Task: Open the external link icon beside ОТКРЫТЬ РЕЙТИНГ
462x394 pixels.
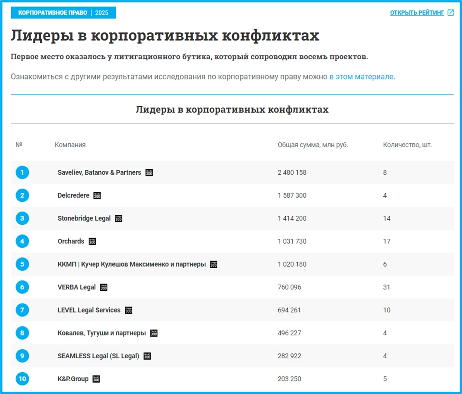Action: tap(450, 12)
